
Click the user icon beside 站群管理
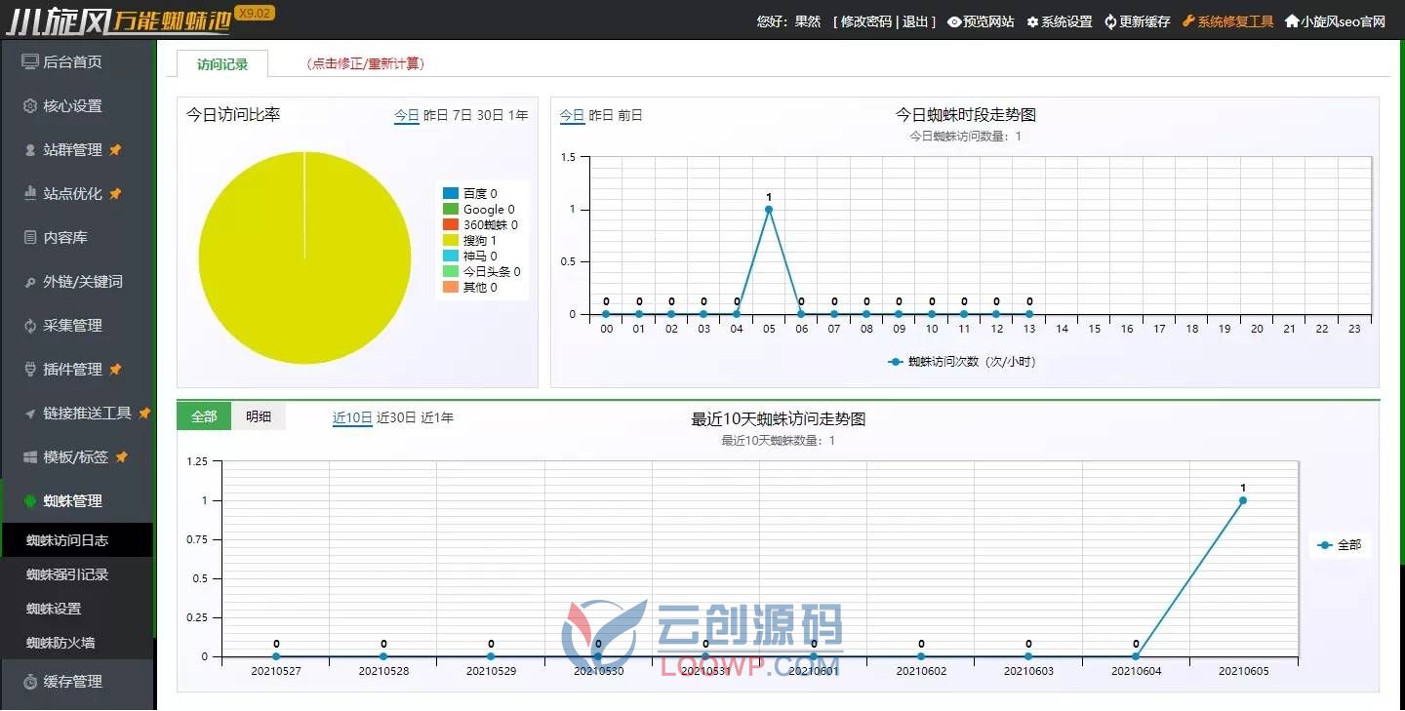coord(30,149)
